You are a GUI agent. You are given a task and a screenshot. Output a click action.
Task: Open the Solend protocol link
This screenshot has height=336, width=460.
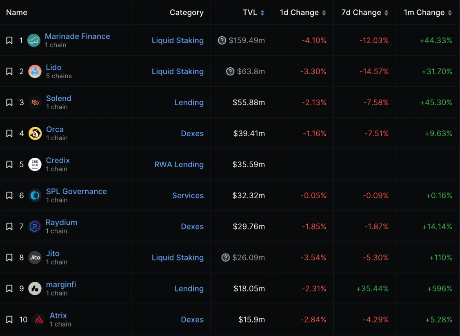coord(59,98)
